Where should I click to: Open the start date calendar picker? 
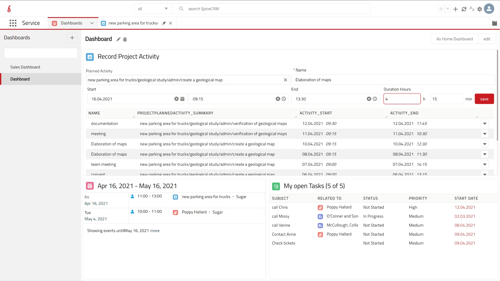(x=182, y=99)
